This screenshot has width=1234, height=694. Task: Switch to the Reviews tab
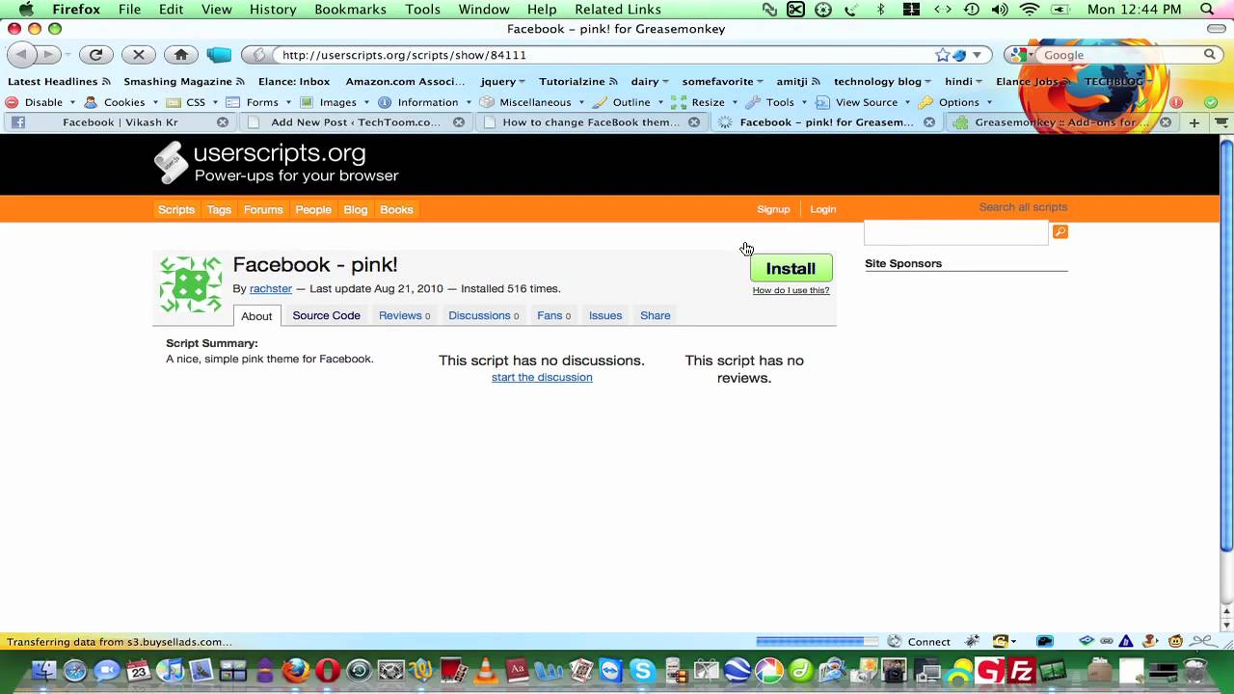(404, 315)
